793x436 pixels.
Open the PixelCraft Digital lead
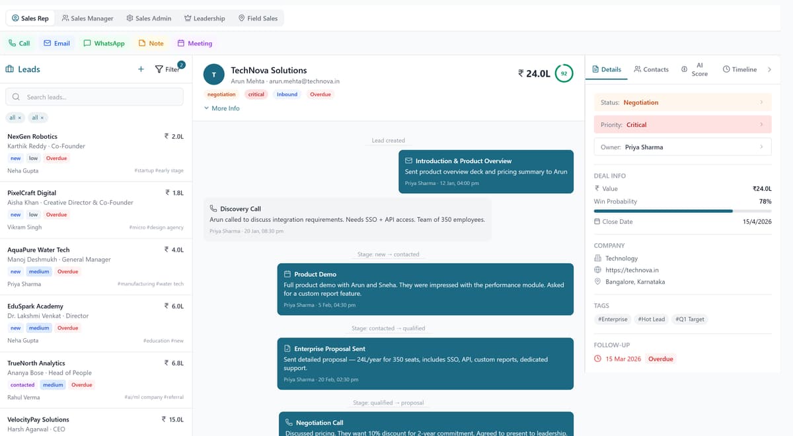(96, 210)
